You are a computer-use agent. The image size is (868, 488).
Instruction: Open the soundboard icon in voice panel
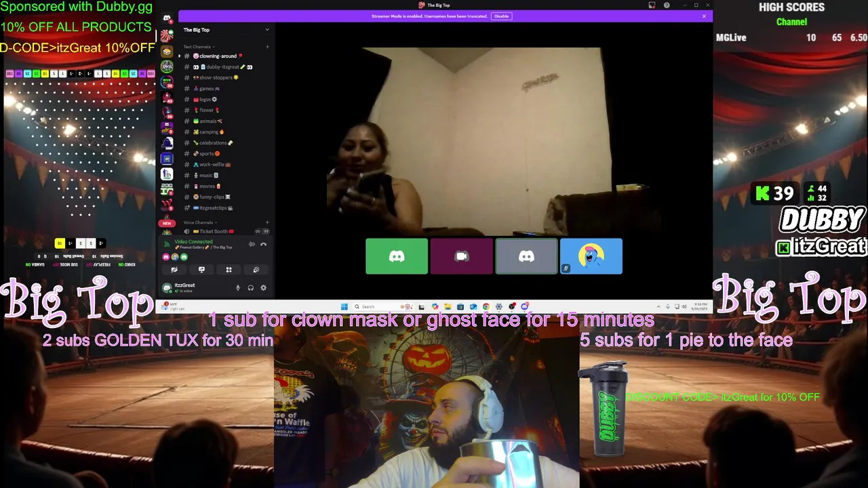pyautogui.click(x=256, y=270)
